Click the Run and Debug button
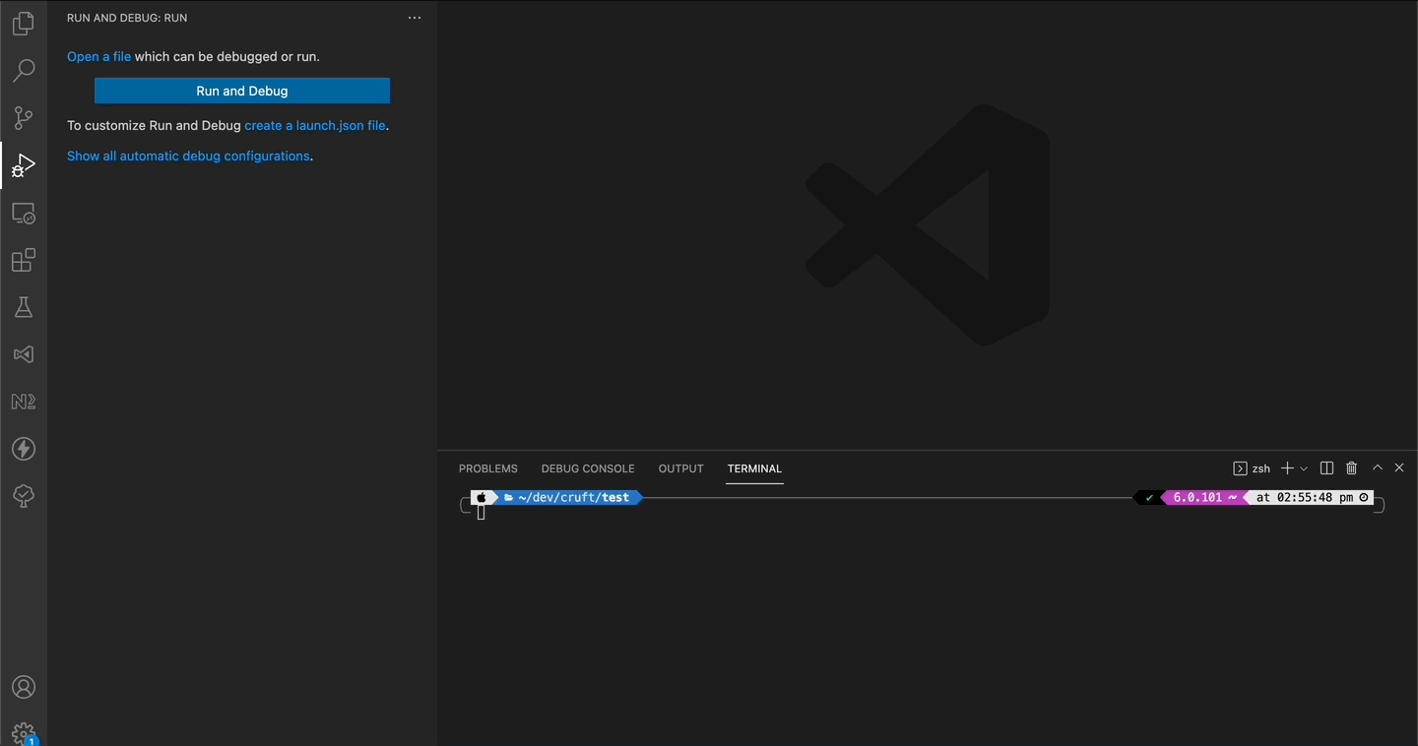 242,91
